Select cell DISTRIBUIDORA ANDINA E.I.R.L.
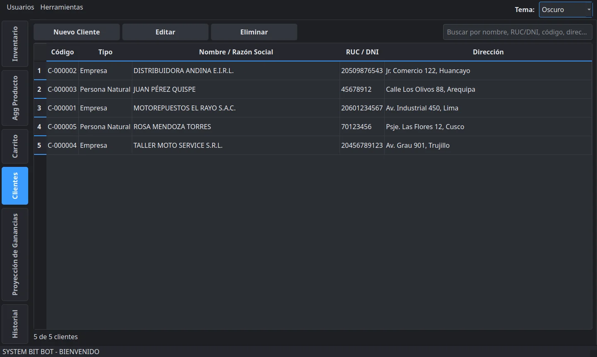This screenshot has height=357, width=597. click(236, 71)
